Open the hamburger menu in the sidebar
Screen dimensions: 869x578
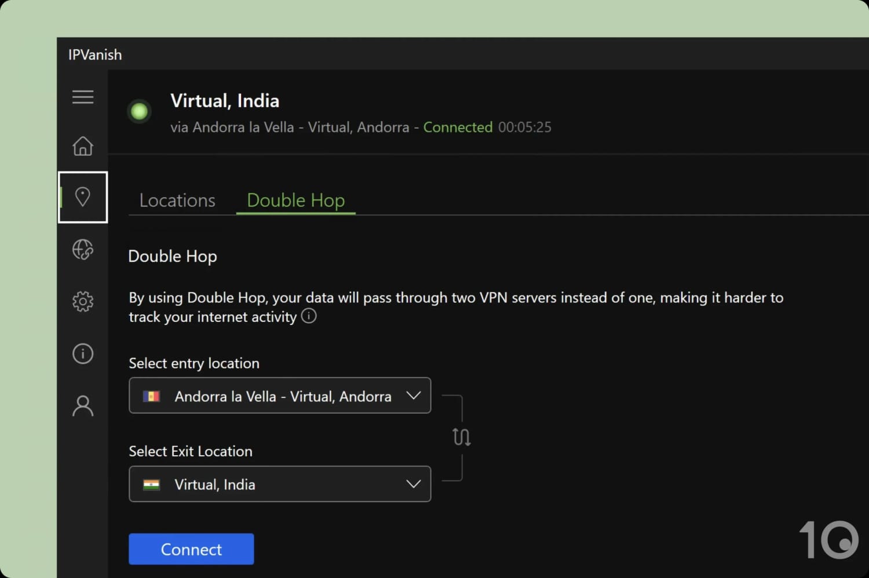(x=83, y=97)
